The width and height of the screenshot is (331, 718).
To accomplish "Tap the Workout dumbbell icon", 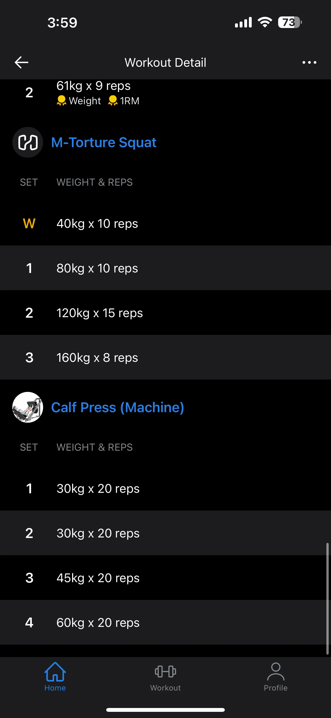I will click(165, 672).
